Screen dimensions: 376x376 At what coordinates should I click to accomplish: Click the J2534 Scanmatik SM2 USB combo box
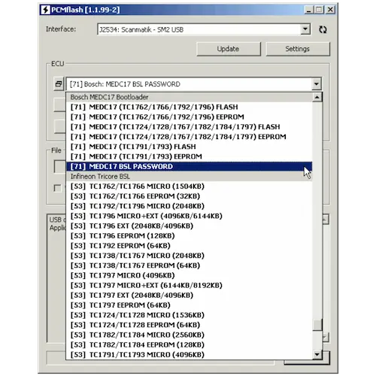[x=204, y=29]
